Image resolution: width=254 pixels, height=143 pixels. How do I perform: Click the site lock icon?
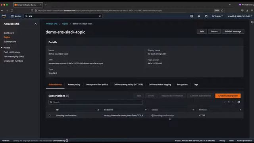pyautogui.click(x=36, y=11)
